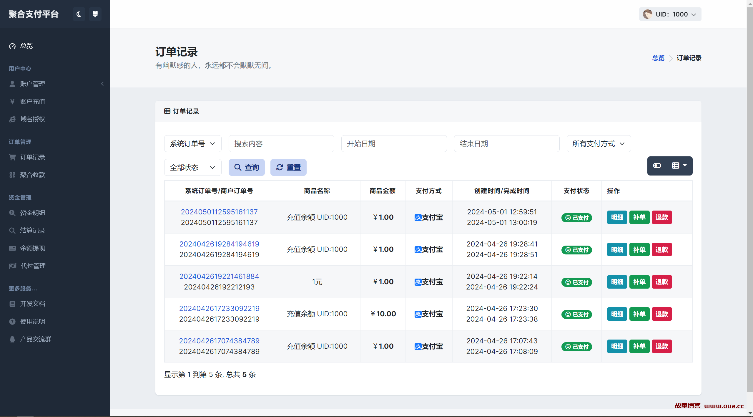Open order link 2024050112595161137
The height and width of the screenshot is (417, 753).
(219, 211)
